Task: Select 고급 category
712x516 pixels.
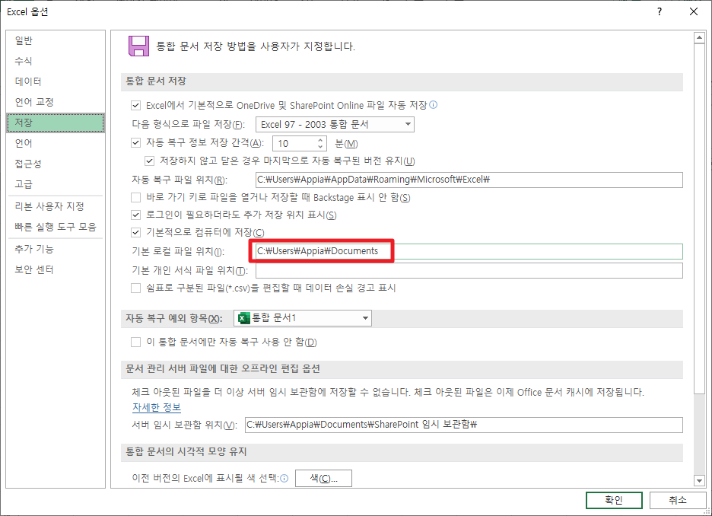Action: tap(56, 184)
